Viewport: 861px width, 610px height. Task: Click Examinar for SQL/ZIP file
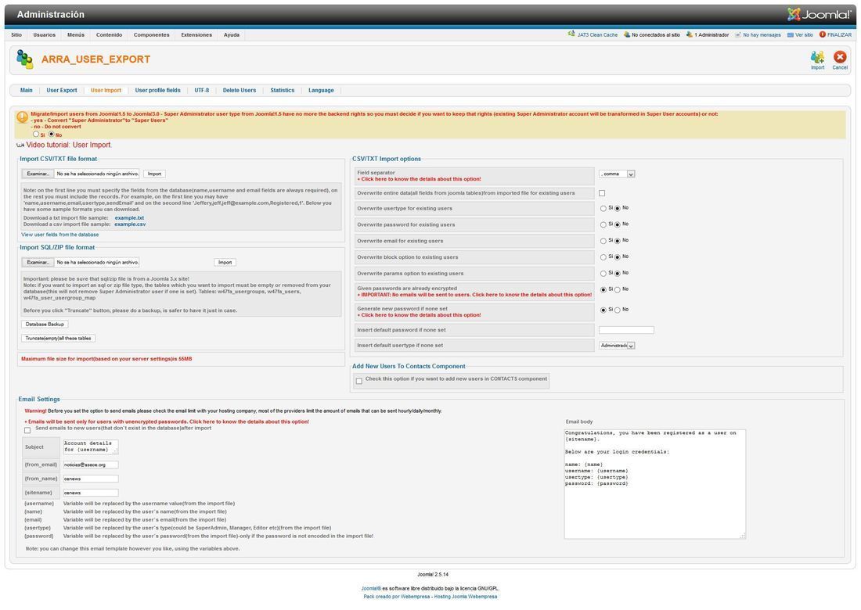pyautogui.click(x=38, y=262)
